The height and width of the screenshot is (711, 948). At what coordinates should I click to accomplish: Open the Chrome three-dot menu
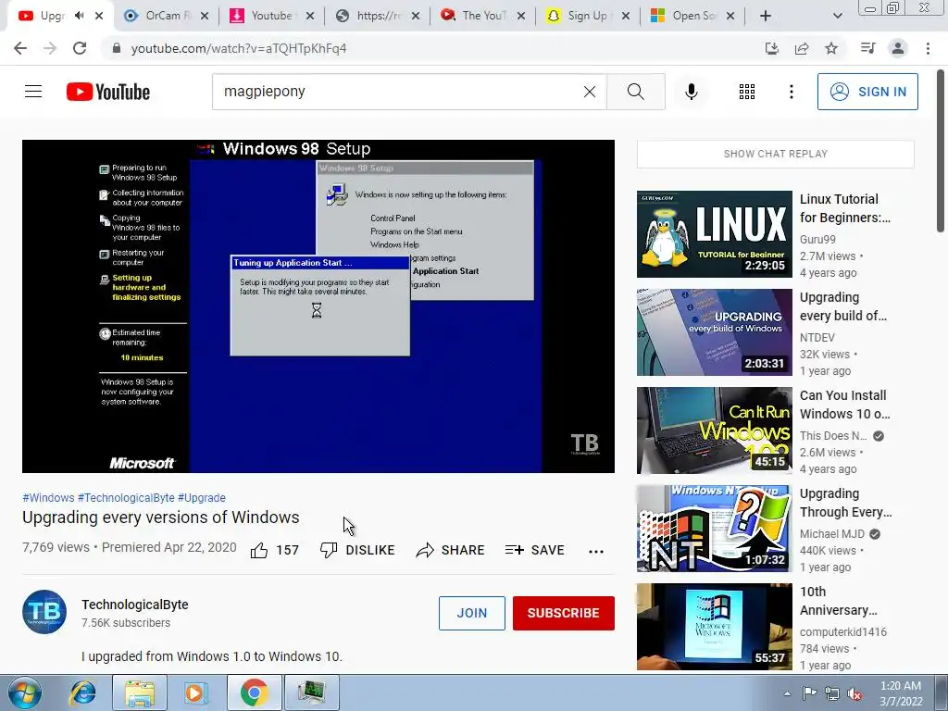coord(928,48)
